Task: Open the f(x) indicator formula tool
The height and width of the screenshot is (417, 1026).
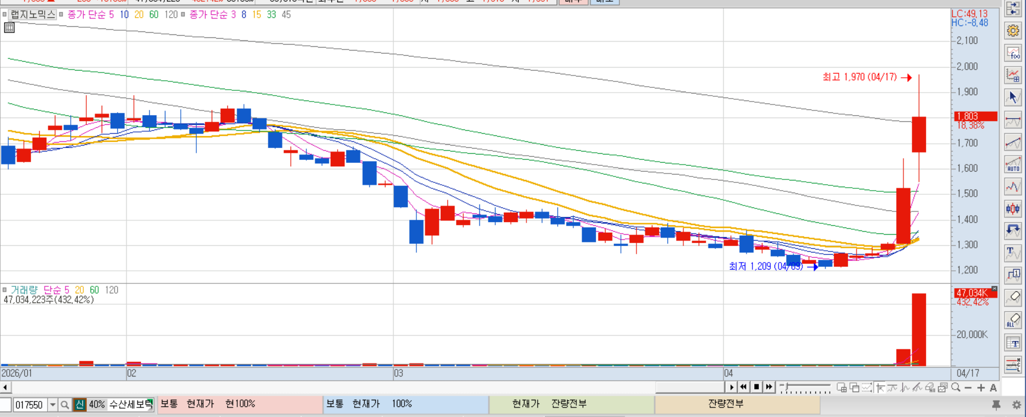Action: [x=1013, y=53]
